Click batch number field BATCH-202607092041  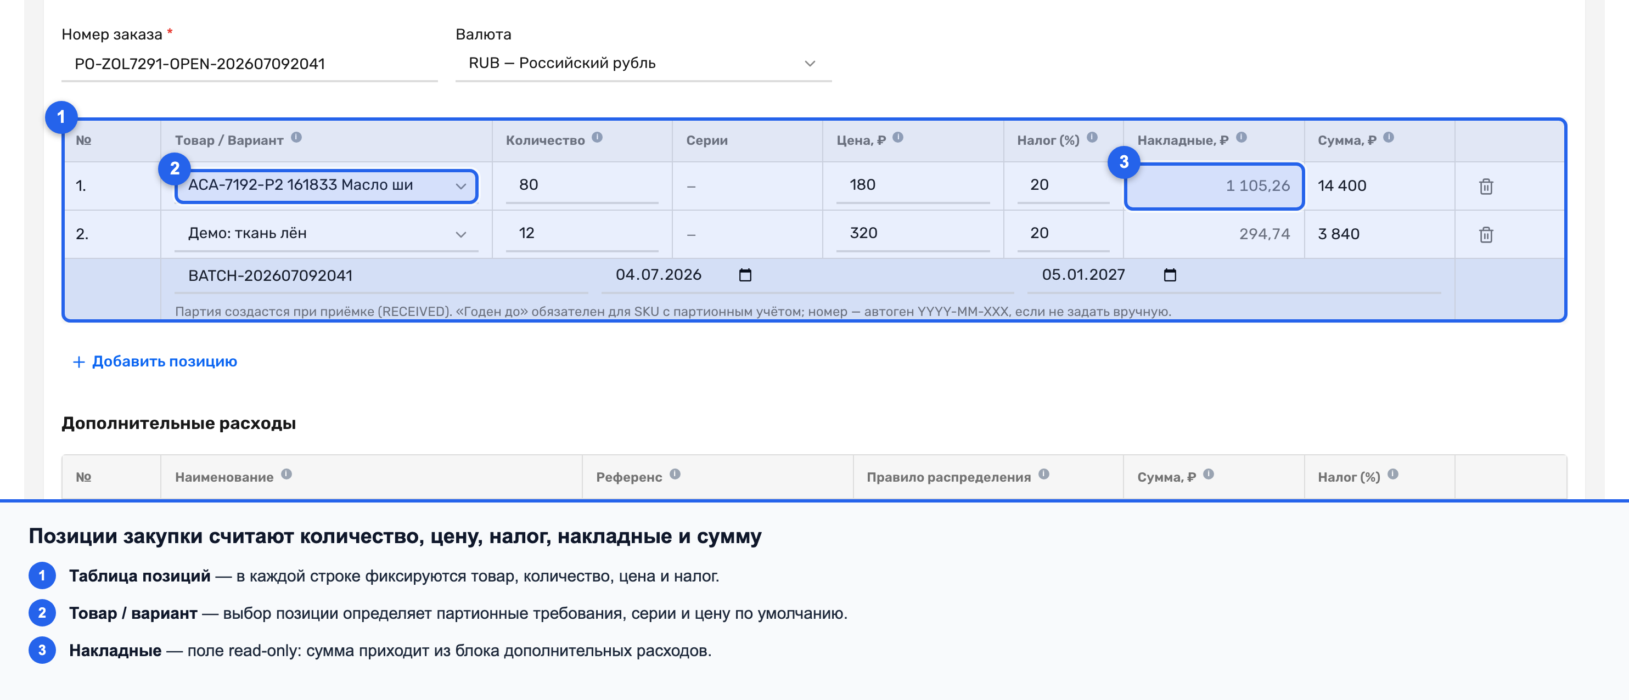(x=381, y=276)
